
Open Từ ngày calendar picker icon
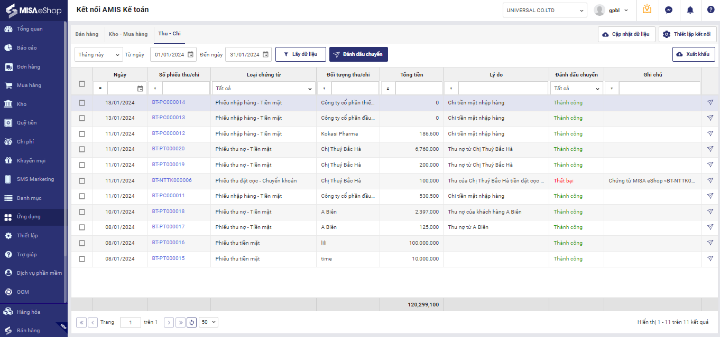click(x=190, y=54)
